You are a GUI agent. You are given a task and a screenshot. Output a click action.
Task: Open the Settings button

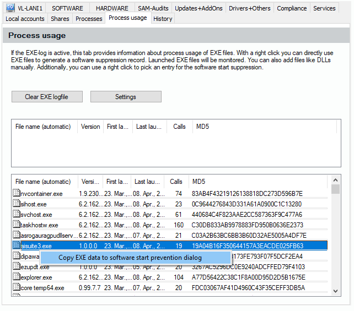[126, 97]
